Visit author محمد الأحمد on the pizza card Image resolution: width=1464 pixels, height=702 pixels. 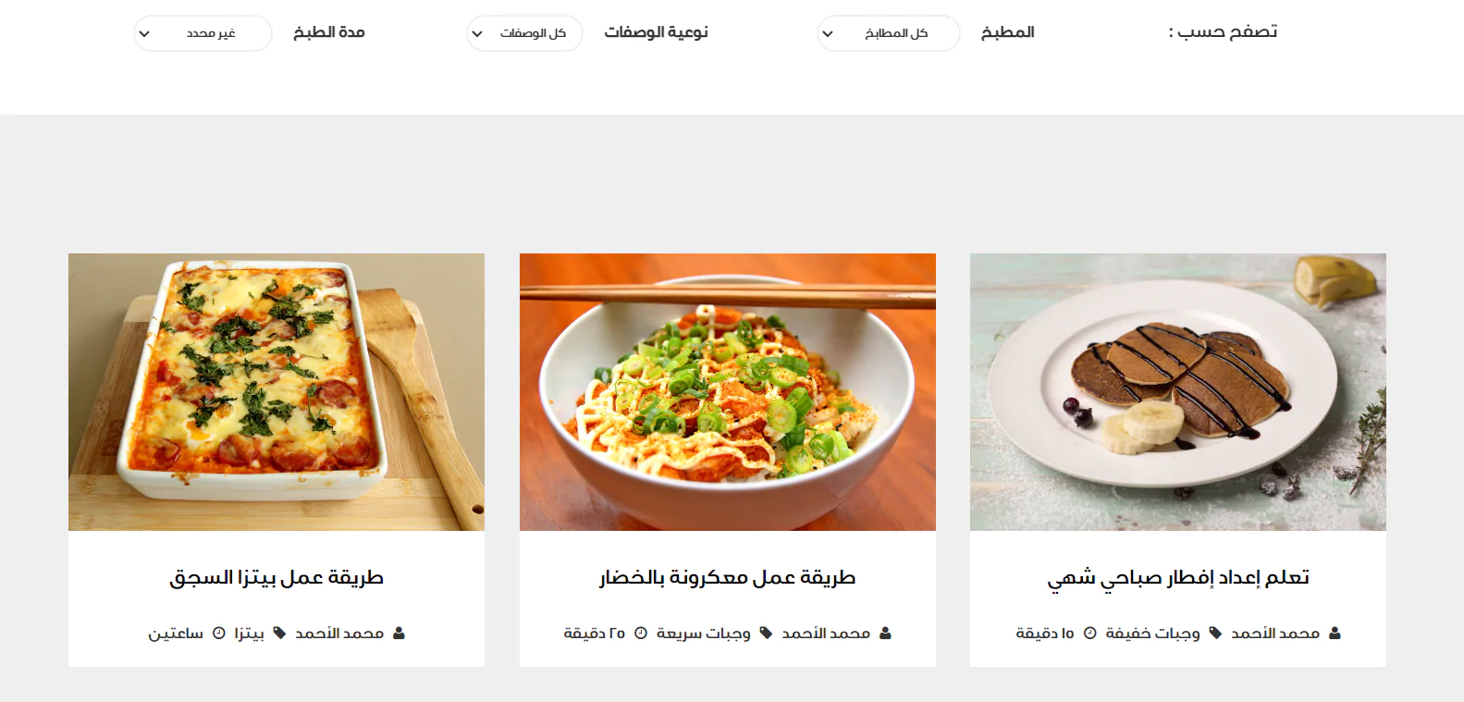(x=339, y=634)
